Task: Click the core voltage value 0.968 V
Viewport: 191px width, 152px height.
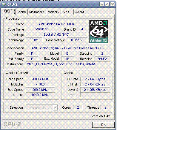Action: tap(77, 40)
